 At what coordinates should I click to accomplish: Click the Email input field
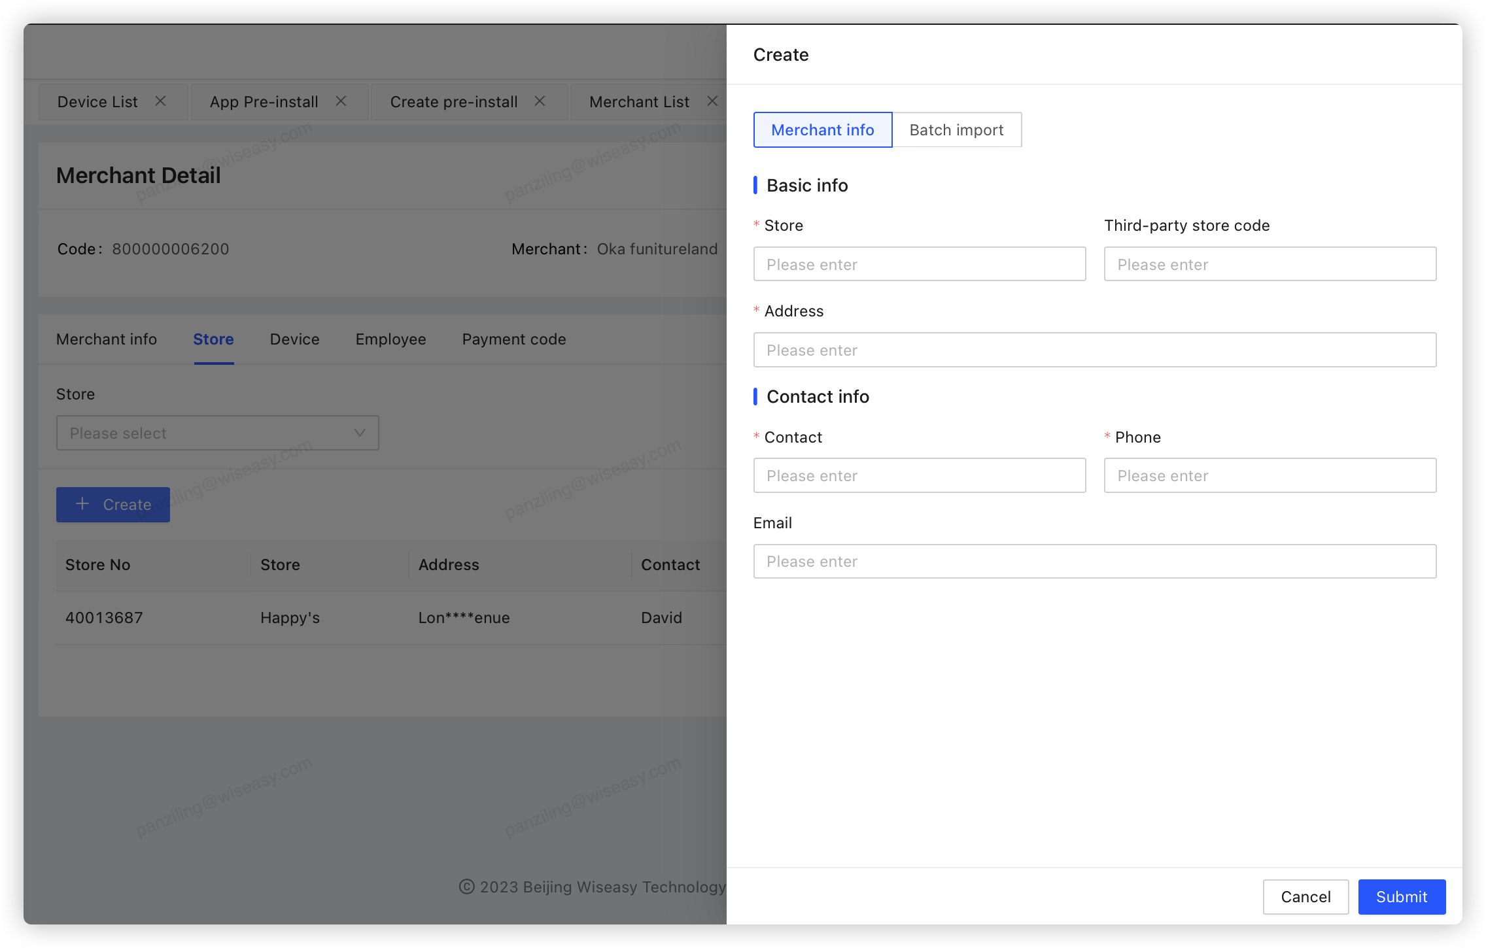(x=1094, y=562)
